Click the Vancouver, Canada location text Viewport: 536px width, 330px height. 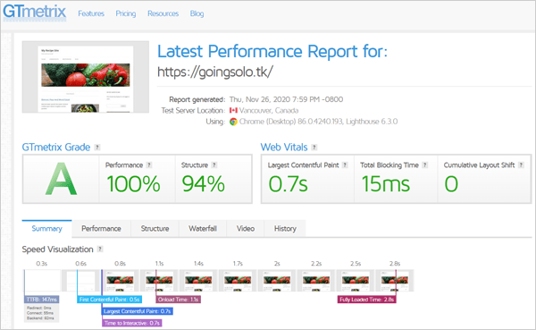pyautogui.click(x=269, y=111)
